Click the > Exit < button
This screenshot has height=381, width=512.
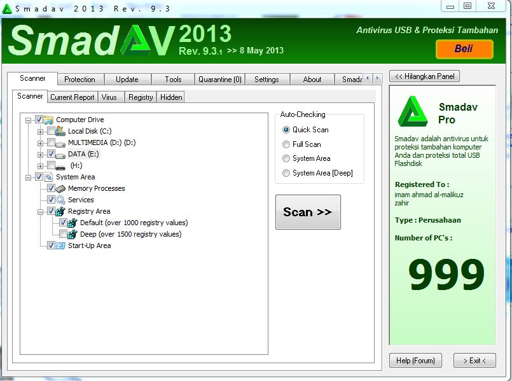point(474,361)
